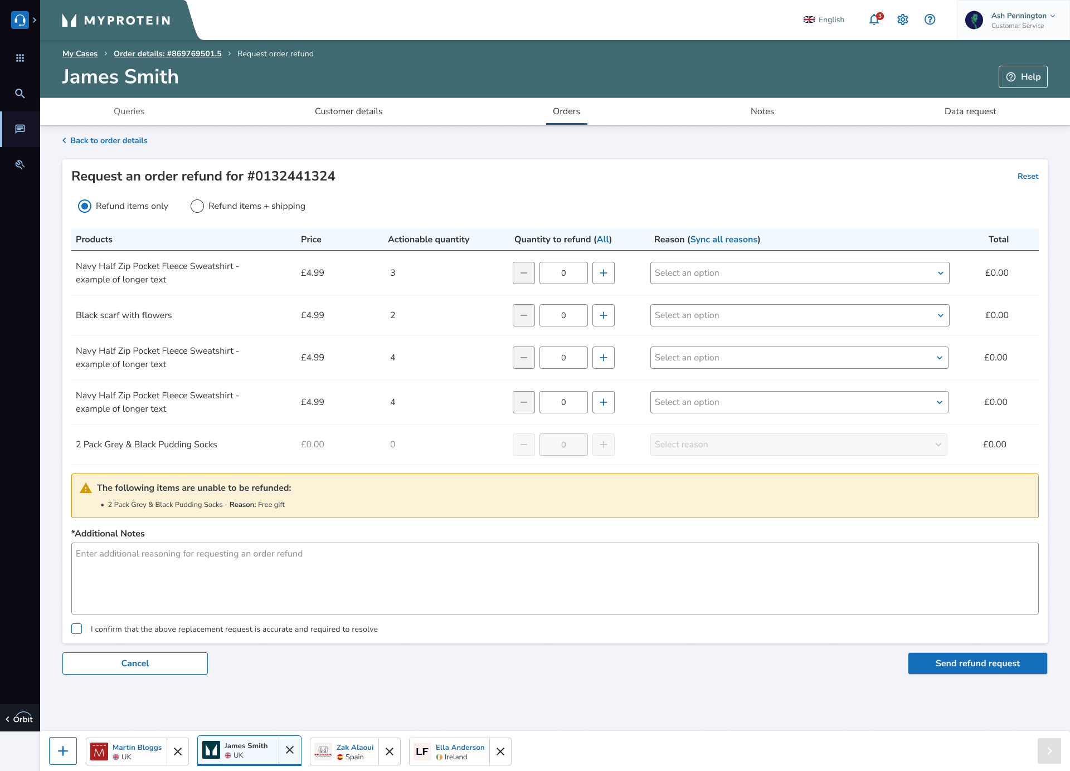Open the notifications bell icon
The height and width of the screenshot is (771, 1070).
click(x=874, y=20)
